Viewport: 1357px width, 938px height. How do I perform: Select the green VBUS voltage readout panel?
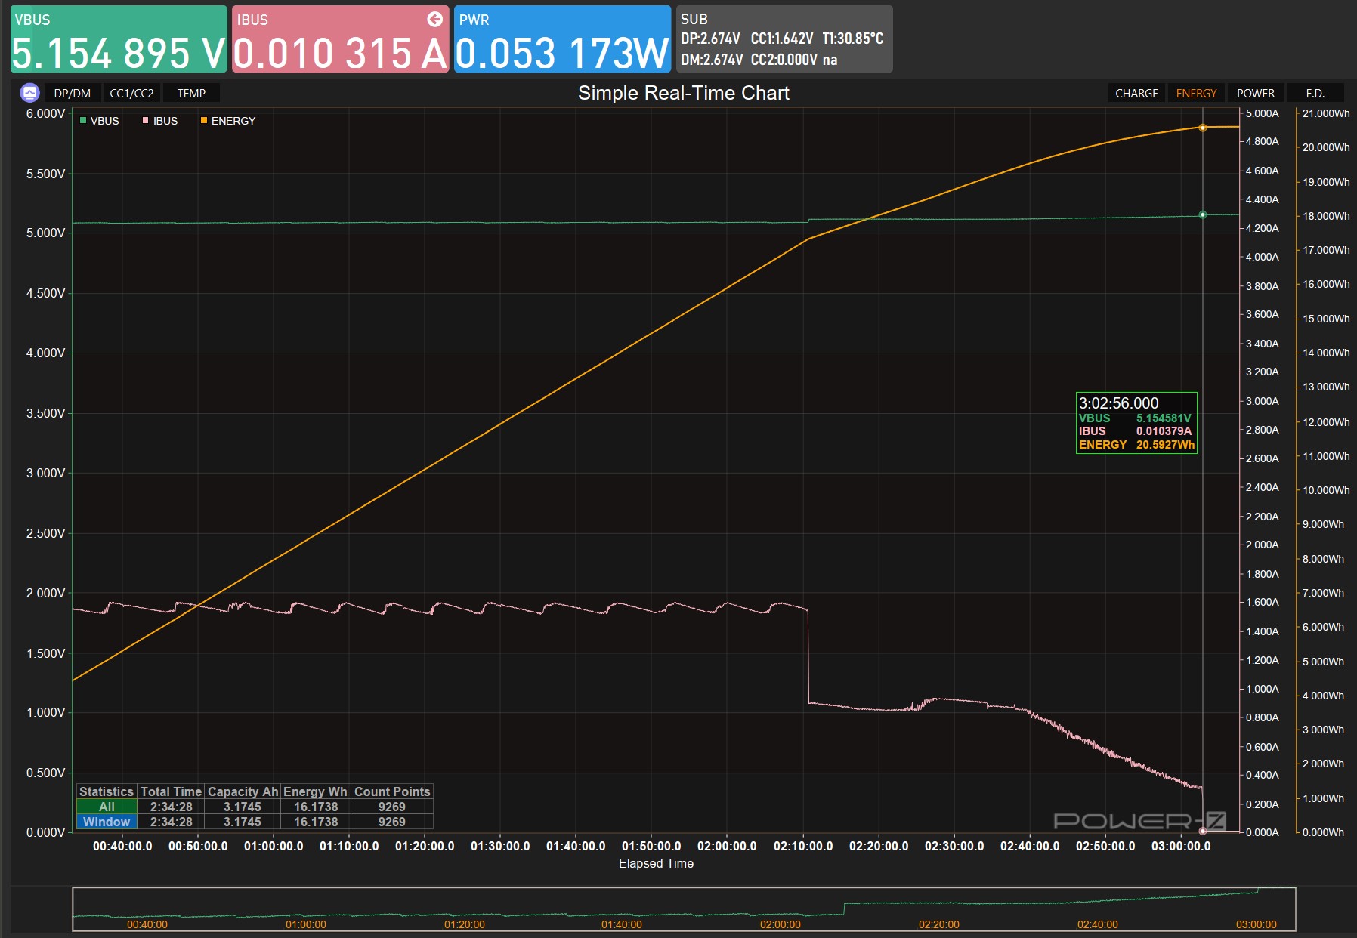[x=119, y=39]
